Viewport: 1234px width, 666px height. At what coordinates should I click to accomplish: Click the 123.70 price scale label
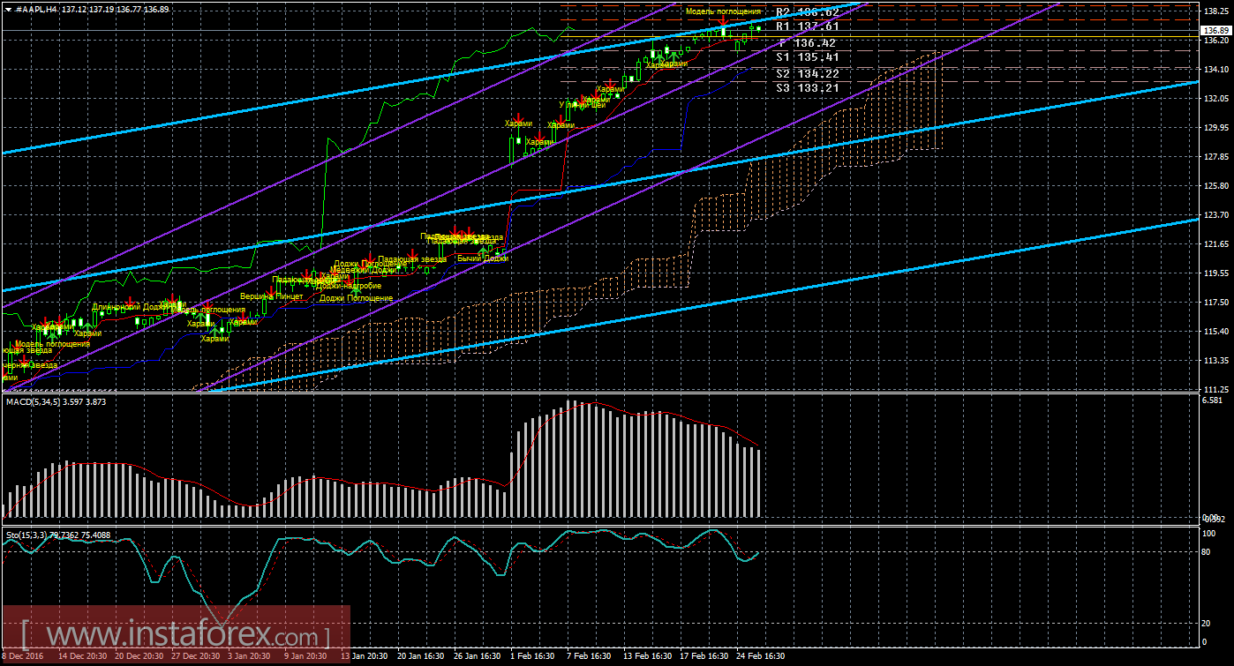pos(1215,215)
